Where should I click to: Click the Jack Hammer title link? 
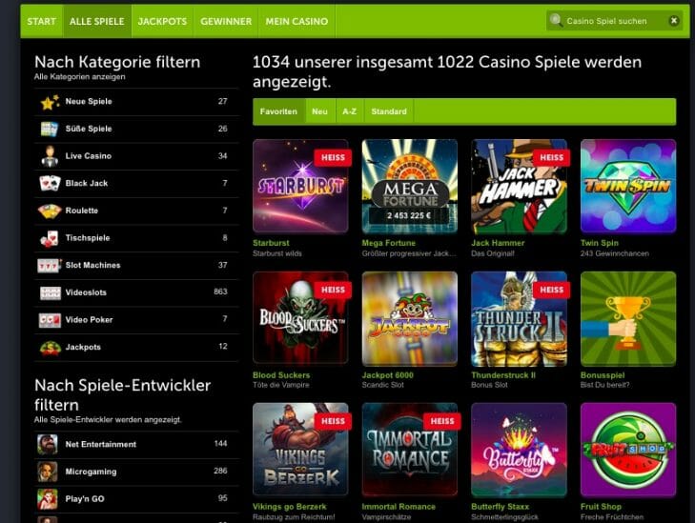click(x=498, y=243)
